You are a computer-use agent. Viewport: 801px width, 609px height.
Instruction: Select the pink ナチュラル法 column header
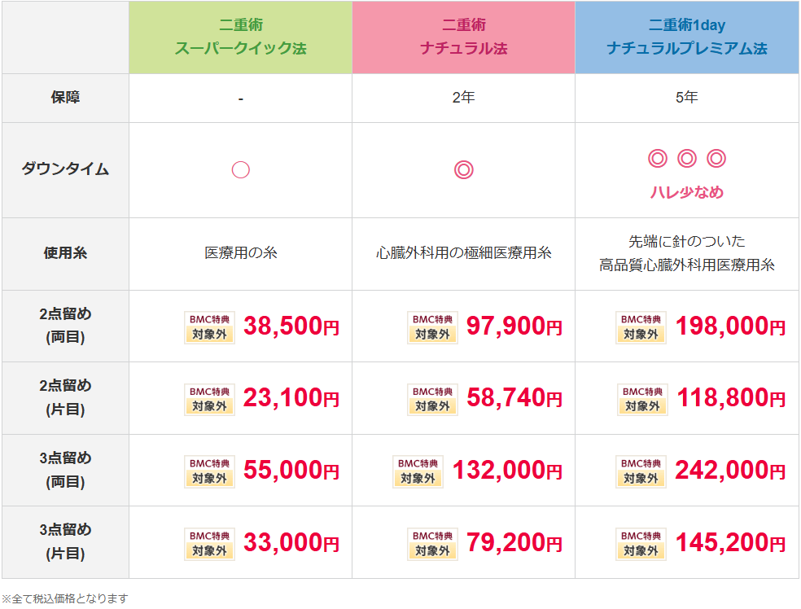coord(463,37)
